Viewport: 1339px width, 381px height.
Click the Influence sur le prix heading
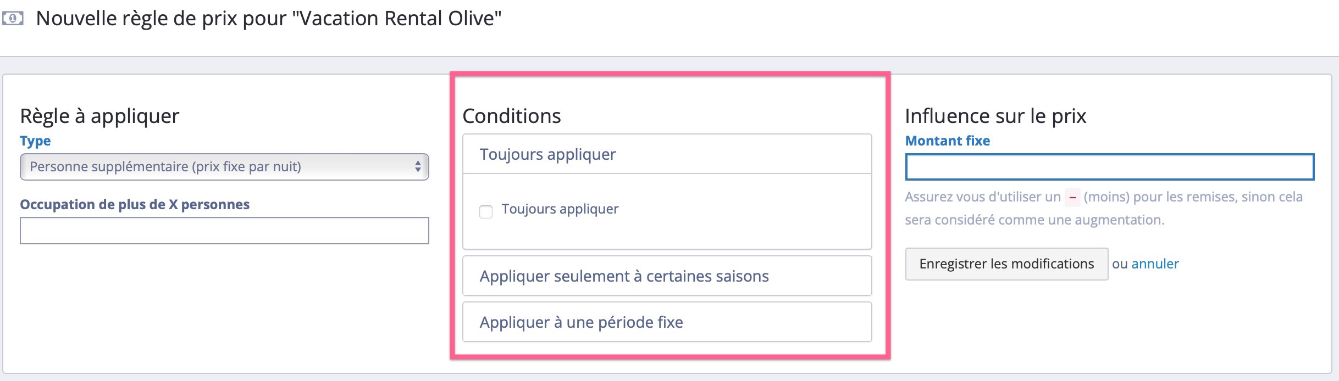[995, 116]
